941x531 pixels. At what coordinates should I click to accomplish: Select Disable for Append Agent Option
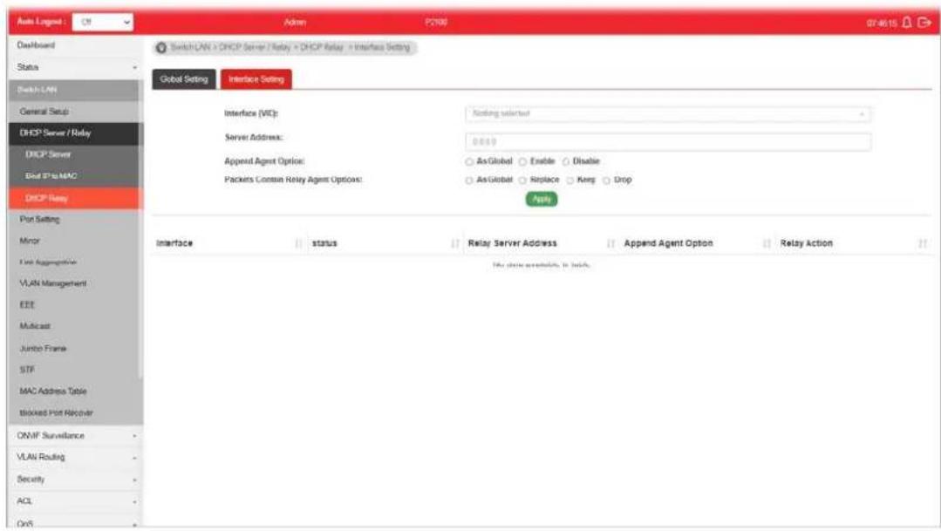point(565,161)
